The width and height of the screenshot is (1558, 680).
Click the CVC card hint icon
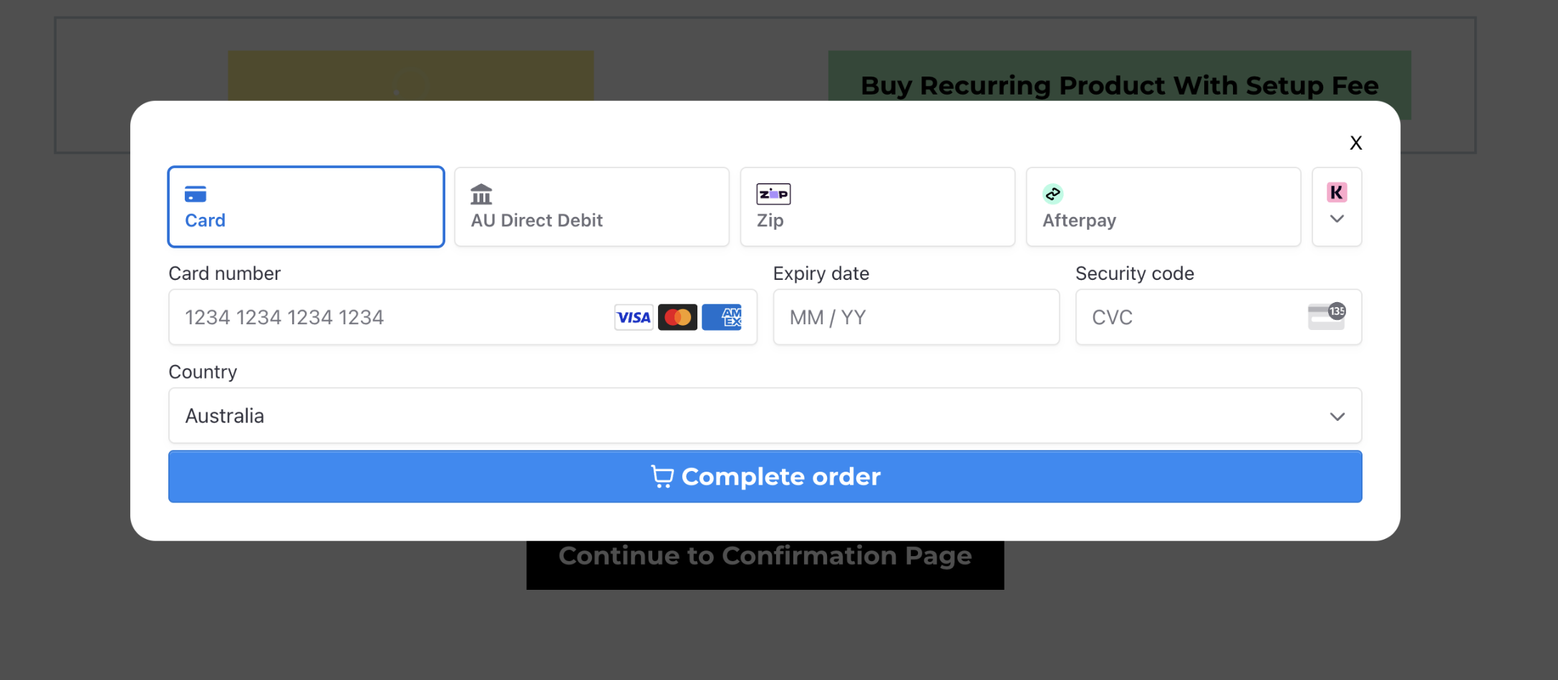pyautogui.click(x=1327, y=316)
